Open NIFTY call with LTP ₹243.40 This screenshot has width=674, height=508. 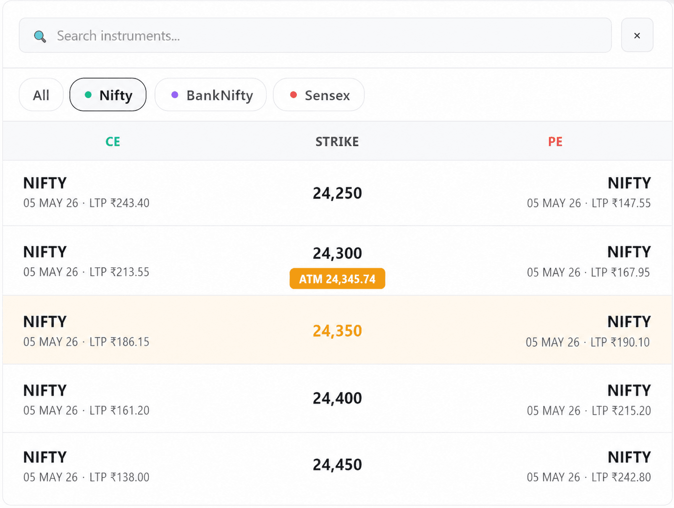pos(86,193)
